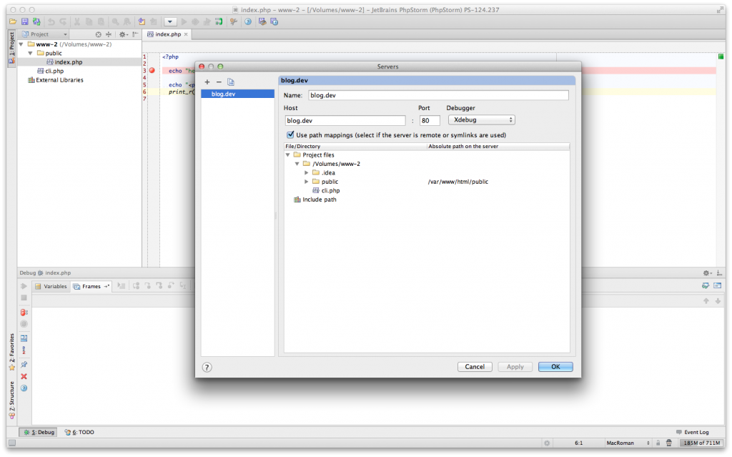Click the Open folder toolbar icon

coord(13,21)
